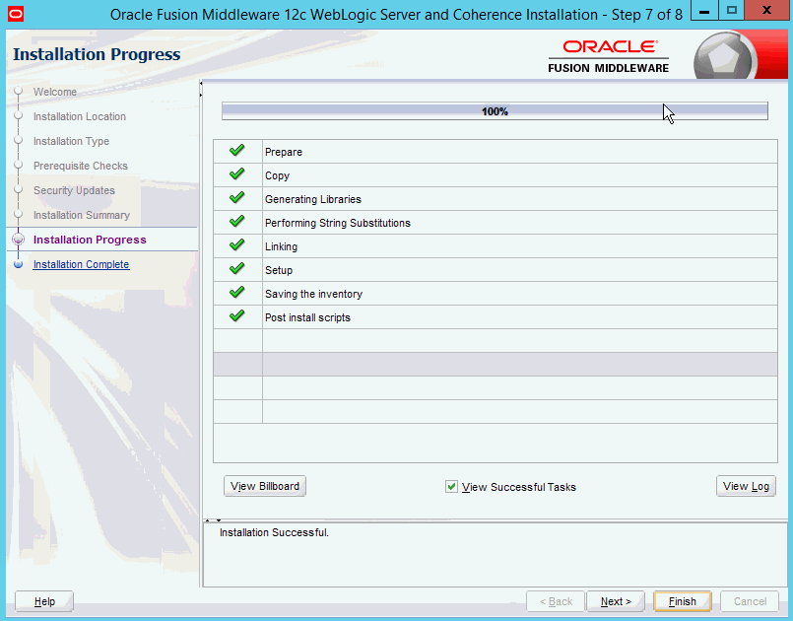The image size is (793, 621).
Task: Click the Fusion Middleware pentagon logo
Action: click(x=724, y=57)
